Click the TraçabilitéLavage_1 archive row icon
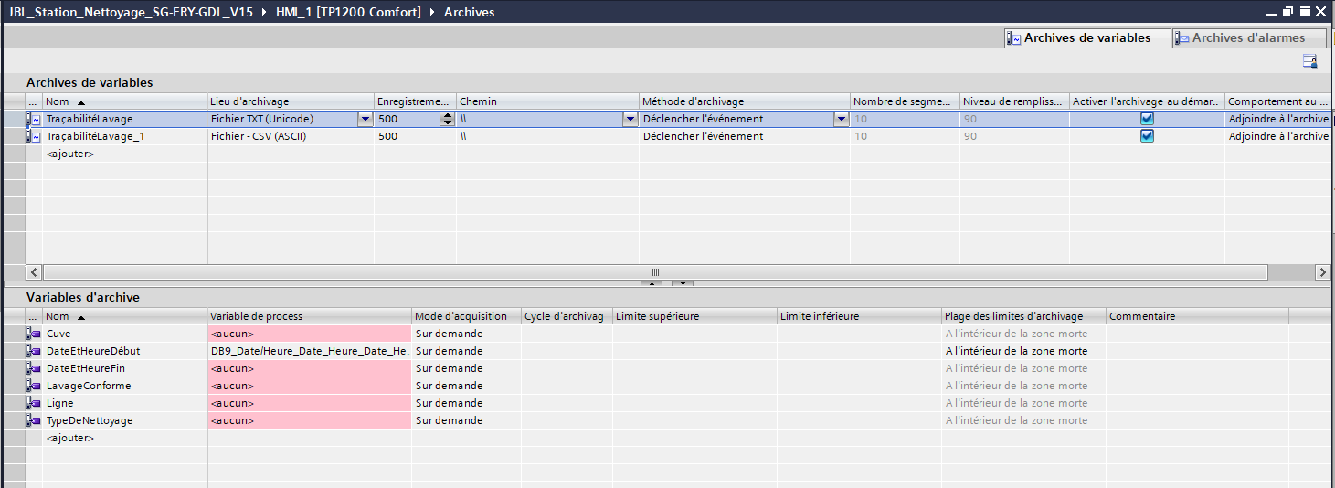Screen dimensions: 1335x488 [34, 136]
